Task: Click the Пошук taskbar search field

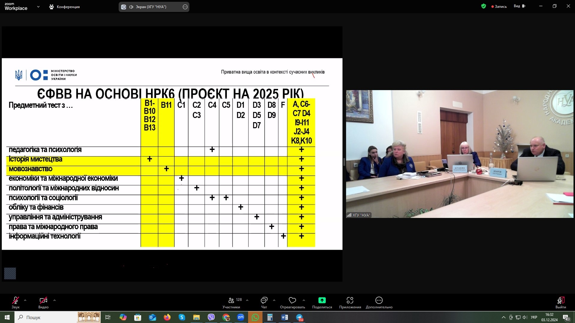Action: (x=58, y=317)
